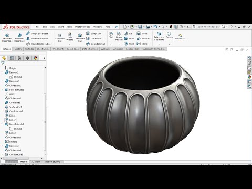Open the File menu
Viewport: 252px width, 189px height.
[38, 27]
